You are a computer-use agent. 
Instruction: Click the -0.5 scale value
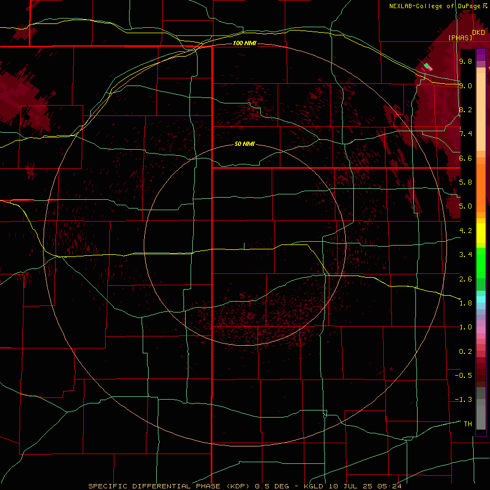pos(463,376)
